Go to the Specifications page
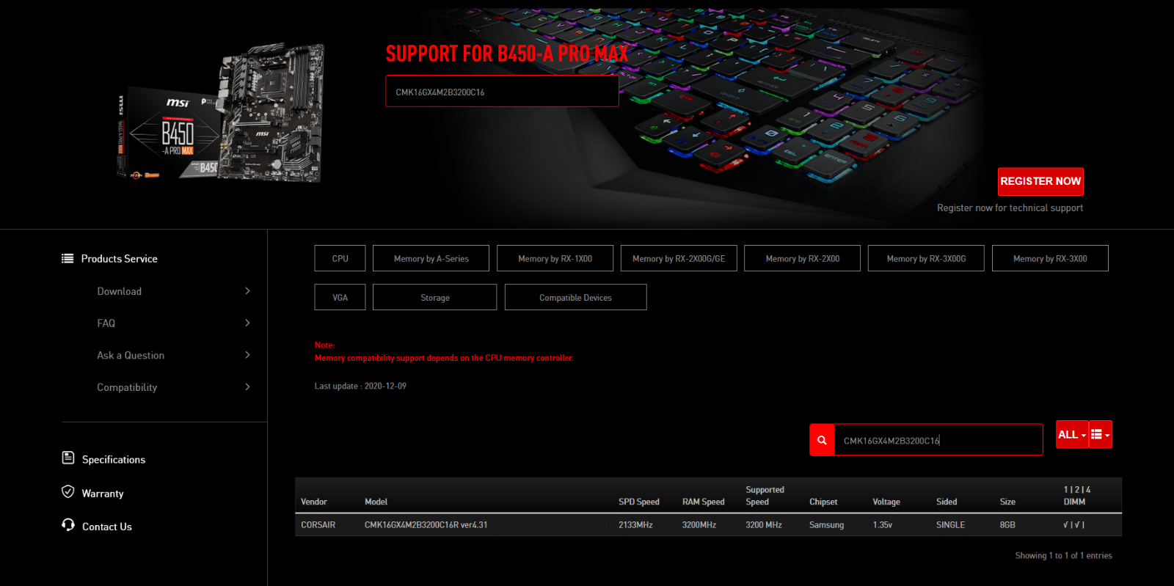The image size is (1174, 586). (x=114, y=459)
